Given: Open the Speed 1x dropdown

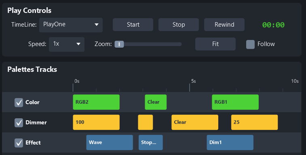Looking at the screenshot, I should [x=67, y=44].
